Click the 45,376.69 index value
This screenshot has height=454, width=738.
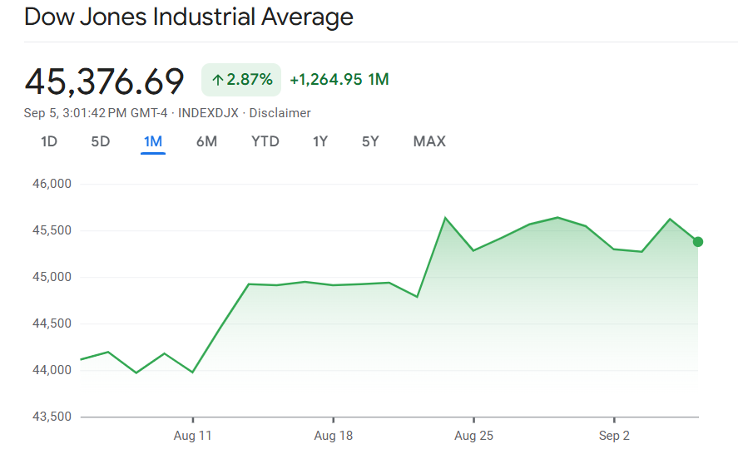pyautogui.click(x=104, y=81)
